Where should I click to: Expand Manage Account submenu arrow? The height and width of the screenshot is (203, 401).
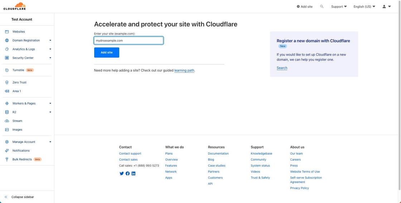coord(50,142)
